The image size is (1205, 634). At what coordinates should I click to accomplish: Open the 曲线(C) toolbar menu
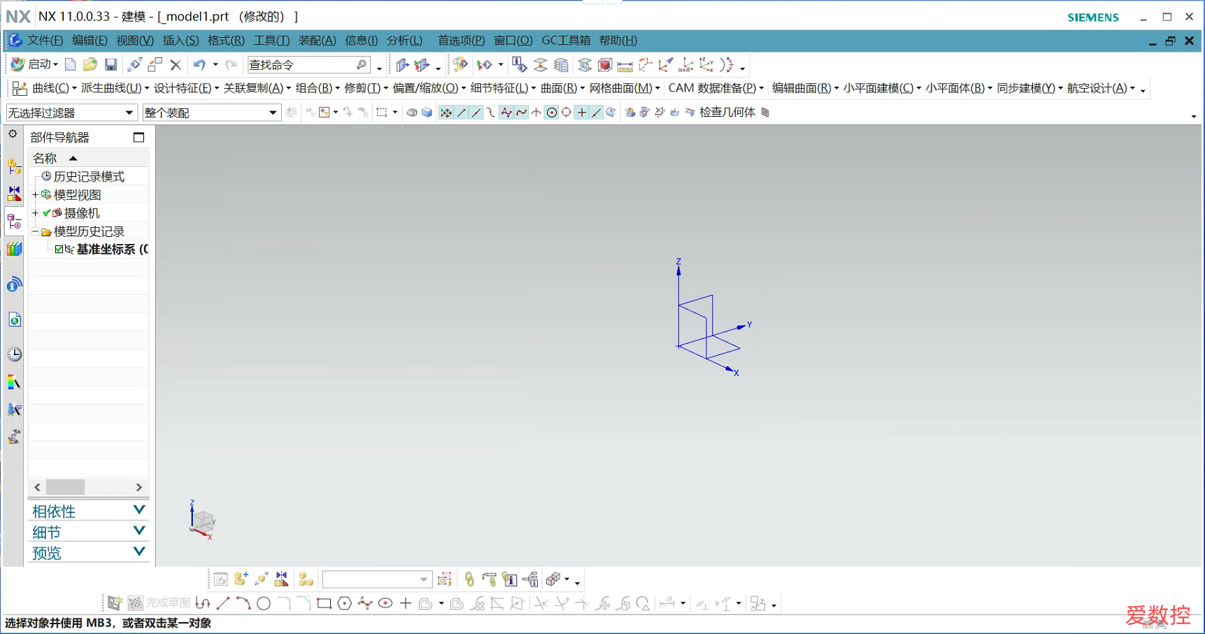tap(54, 88)
